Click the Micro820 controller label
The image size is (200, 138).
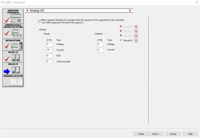click(x=128, y=27)
